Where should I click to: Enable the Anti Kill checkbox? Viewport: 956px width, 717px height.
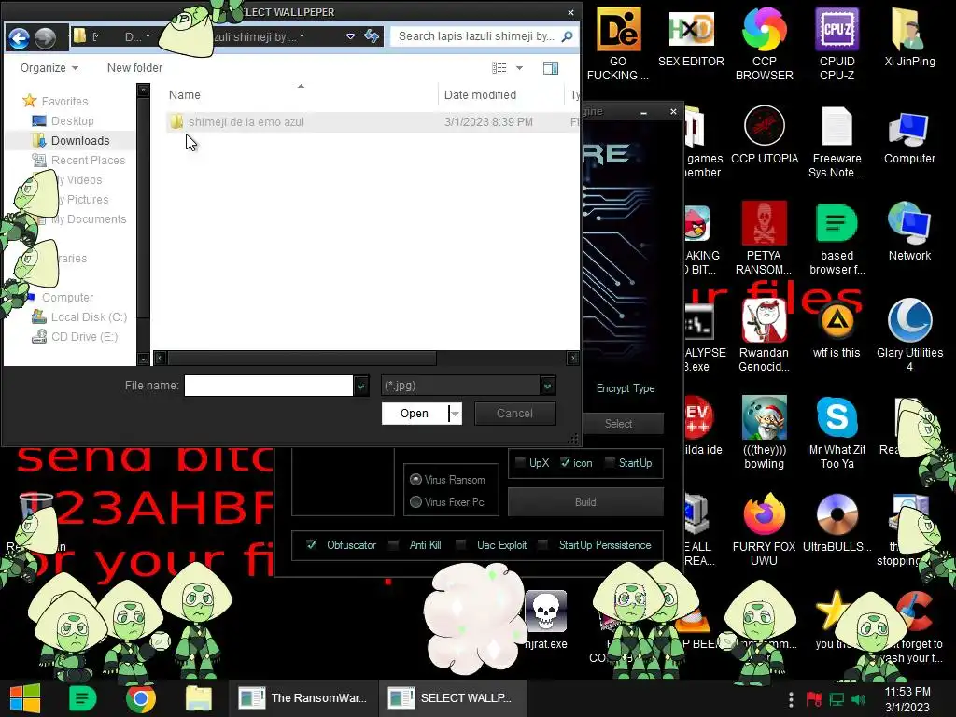[394, 544]
